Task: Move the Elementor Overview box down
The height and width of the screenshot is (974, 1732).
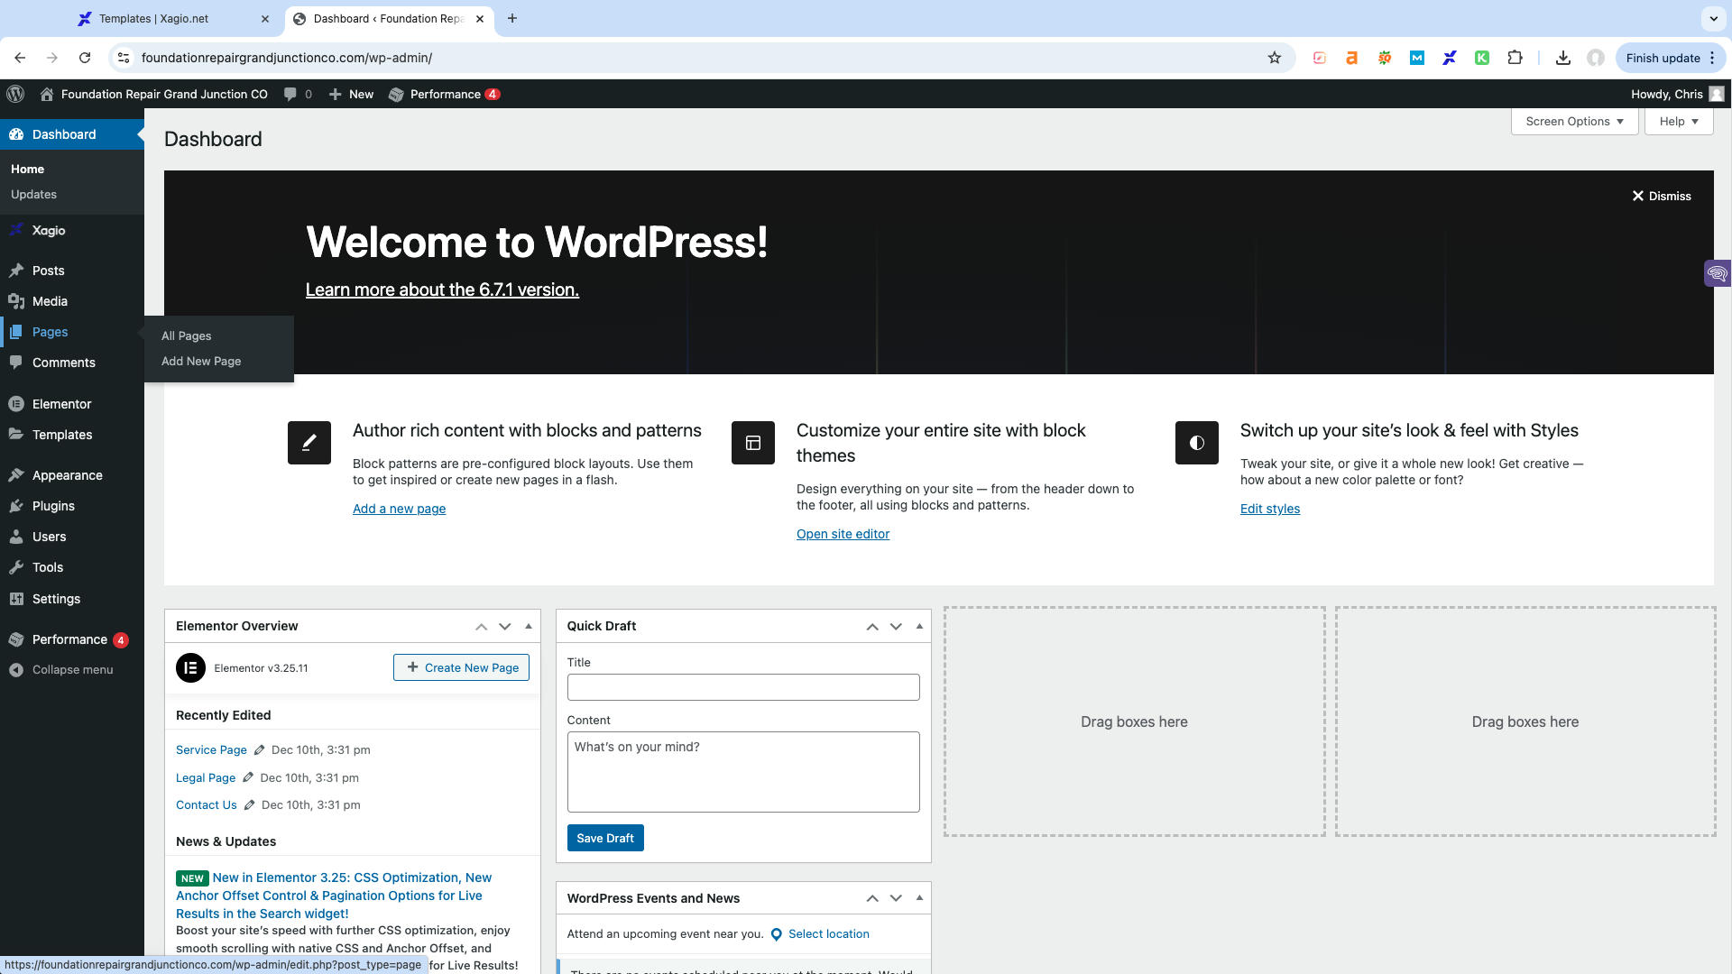Action: pos(505,627)
